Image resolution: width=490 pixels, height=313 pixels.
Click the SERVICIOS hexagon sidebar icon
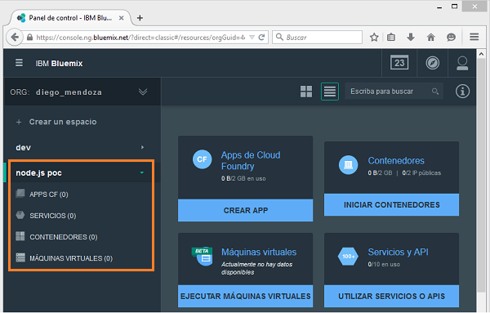(x=20, y=215)
